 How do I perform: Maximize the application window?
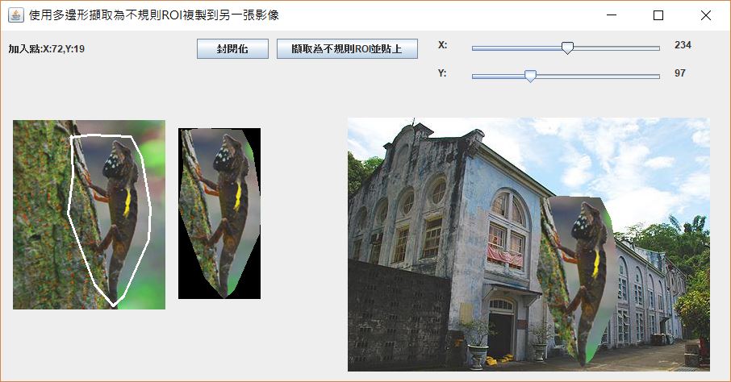click(x=658, y=15)
